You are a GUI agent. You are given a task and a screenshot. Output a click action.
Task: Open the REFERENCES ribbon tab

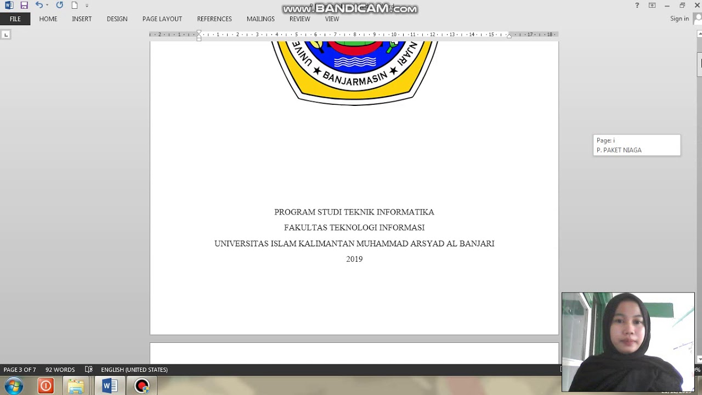214,19
